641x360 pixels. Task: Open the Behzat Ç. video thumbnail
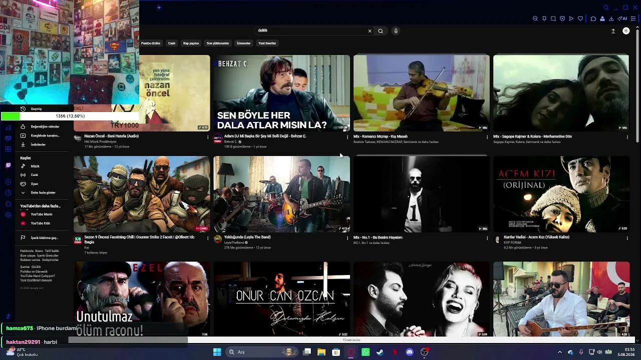[281, 93]
